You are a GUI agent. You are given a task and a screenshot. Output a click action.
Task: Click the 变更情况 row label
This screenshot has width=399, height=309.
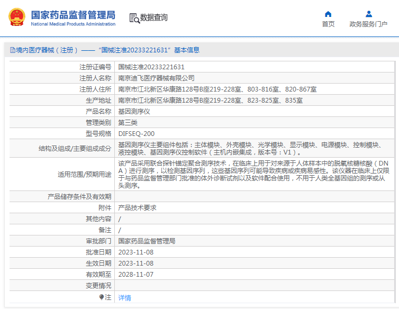[x=98, y=286]
